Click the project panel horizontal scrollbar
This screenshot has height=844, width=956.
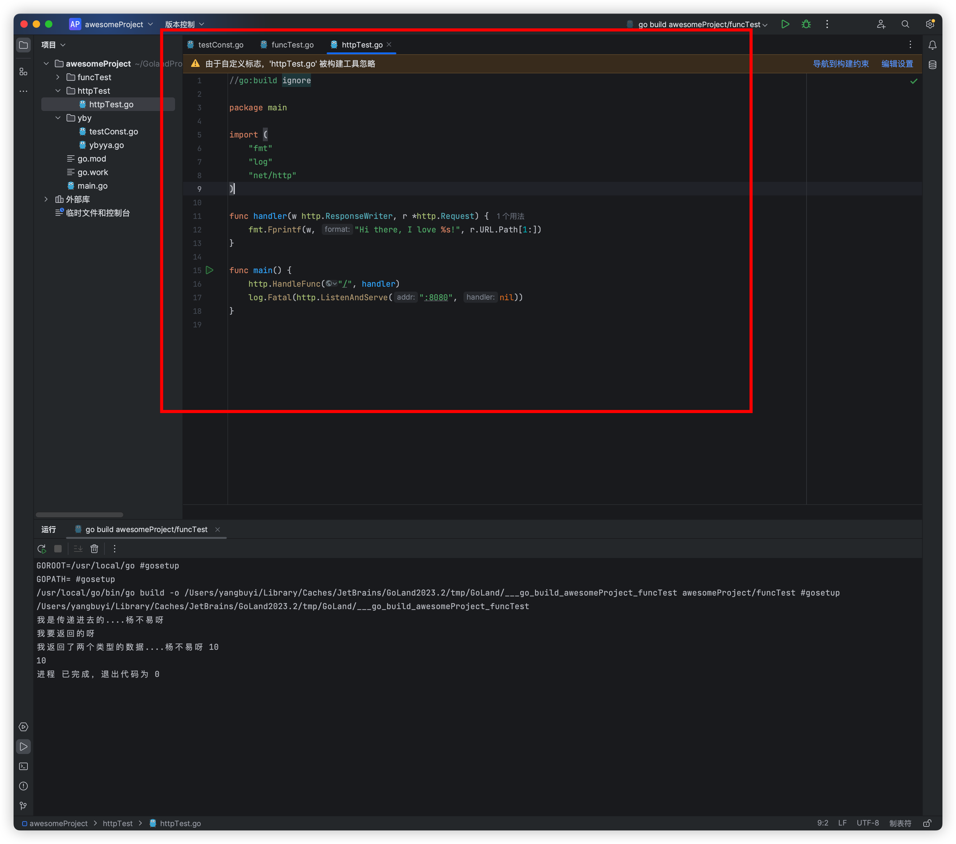point(80,515)
